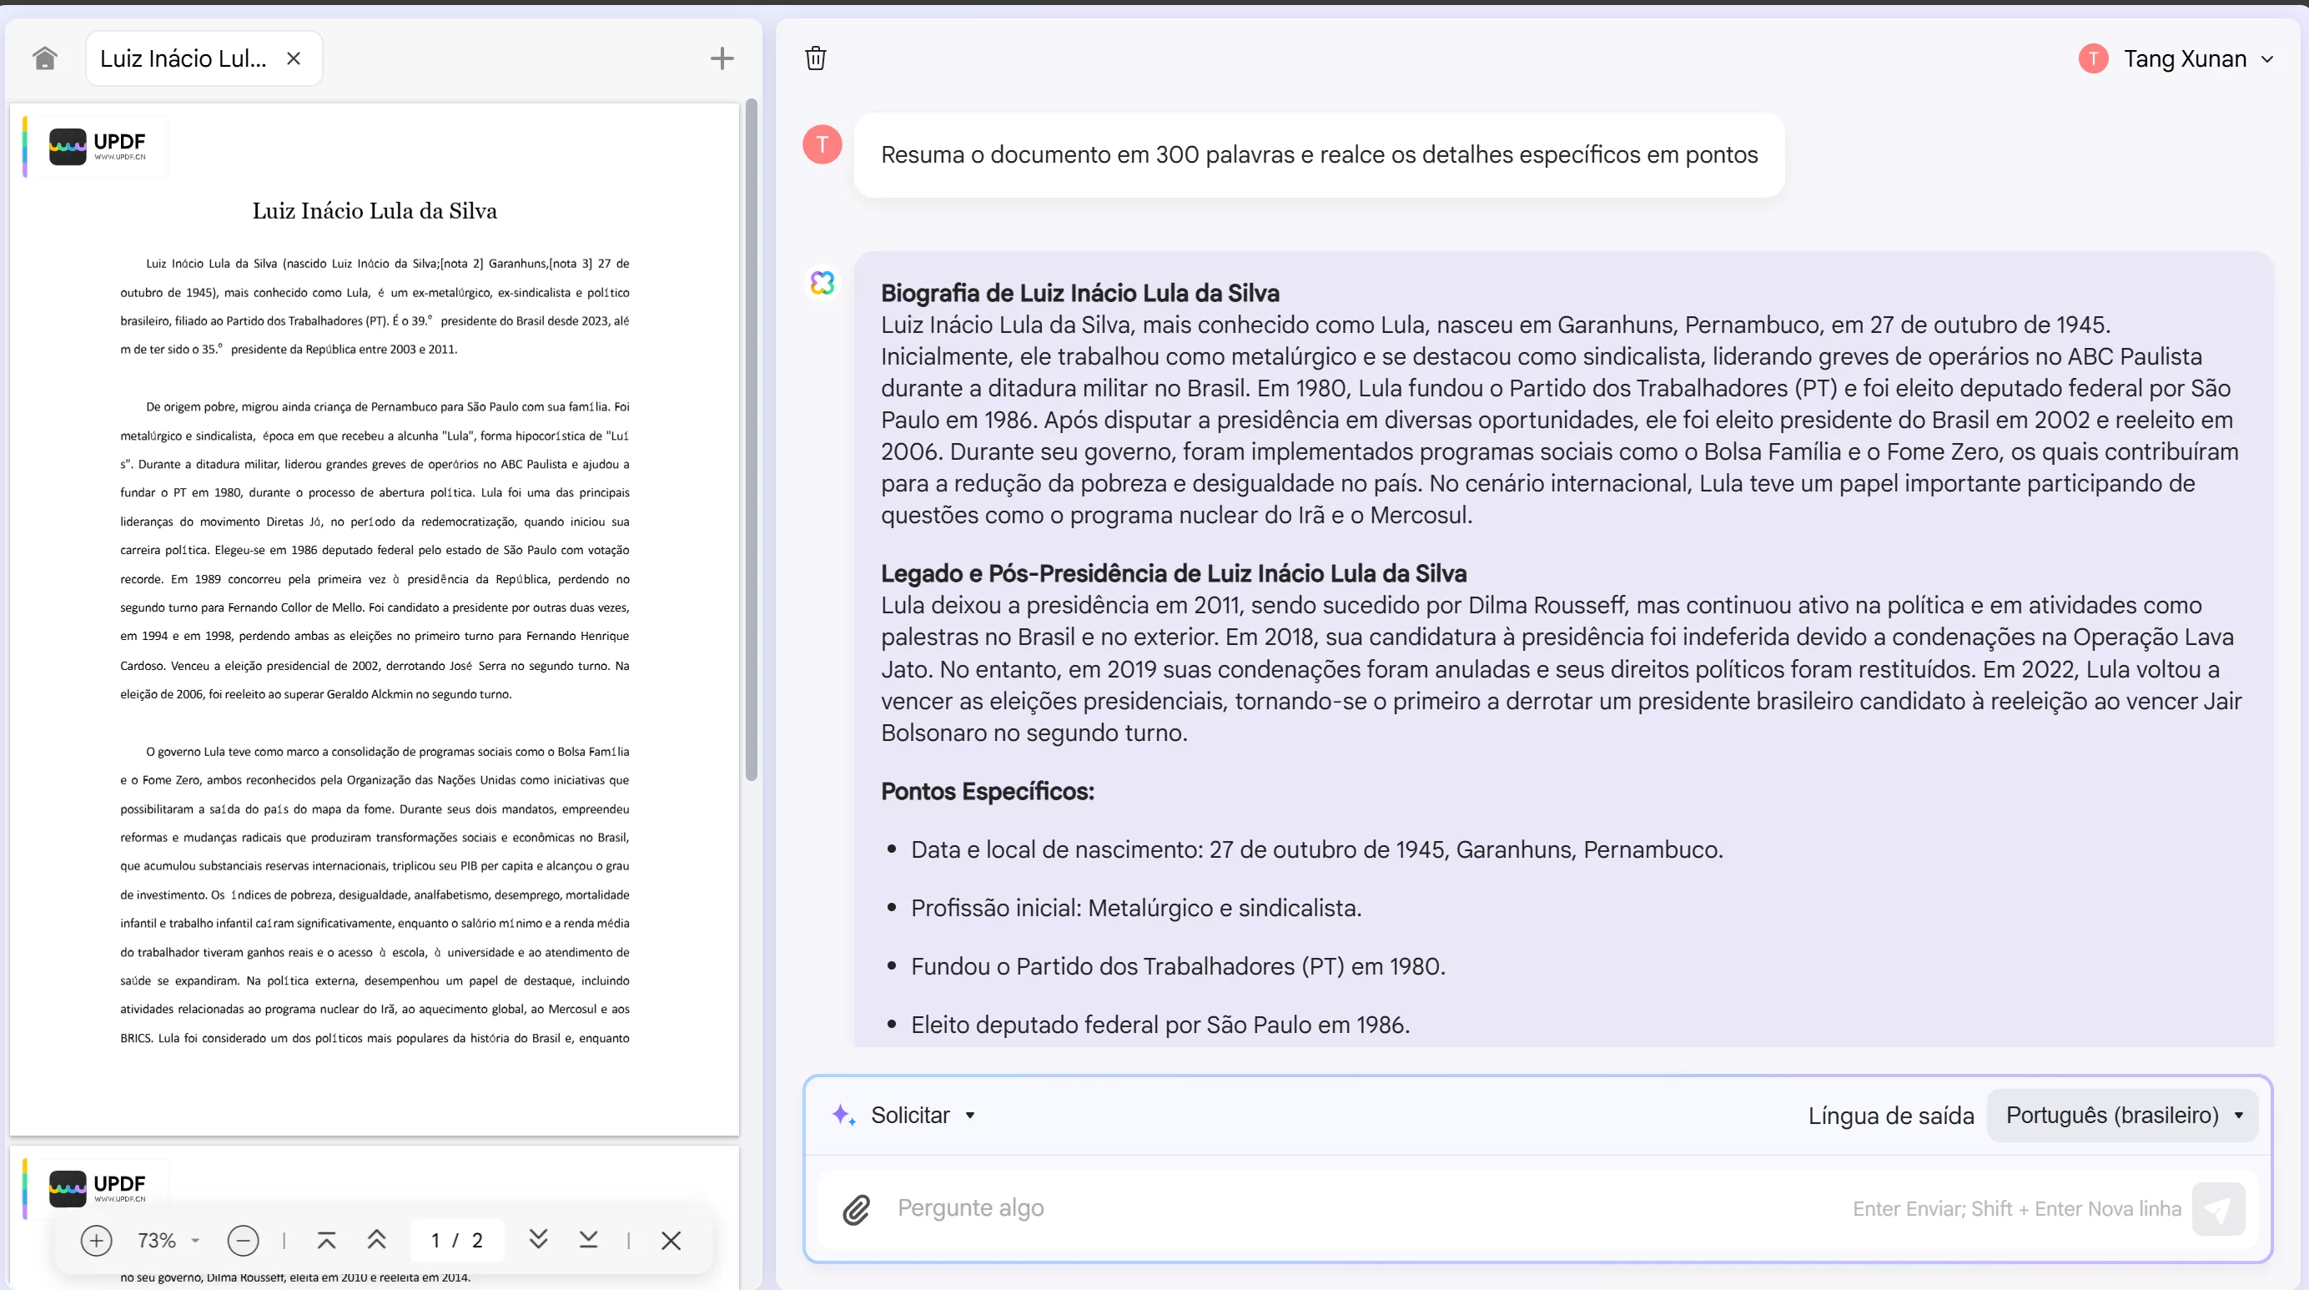Jump to last page icon
The image size is (2309, 1290).
coord(588,1240)
